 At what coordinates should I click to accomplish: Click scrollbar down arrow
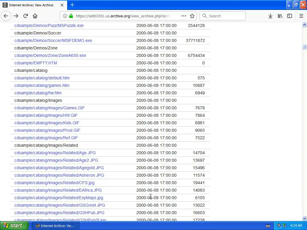304,218
